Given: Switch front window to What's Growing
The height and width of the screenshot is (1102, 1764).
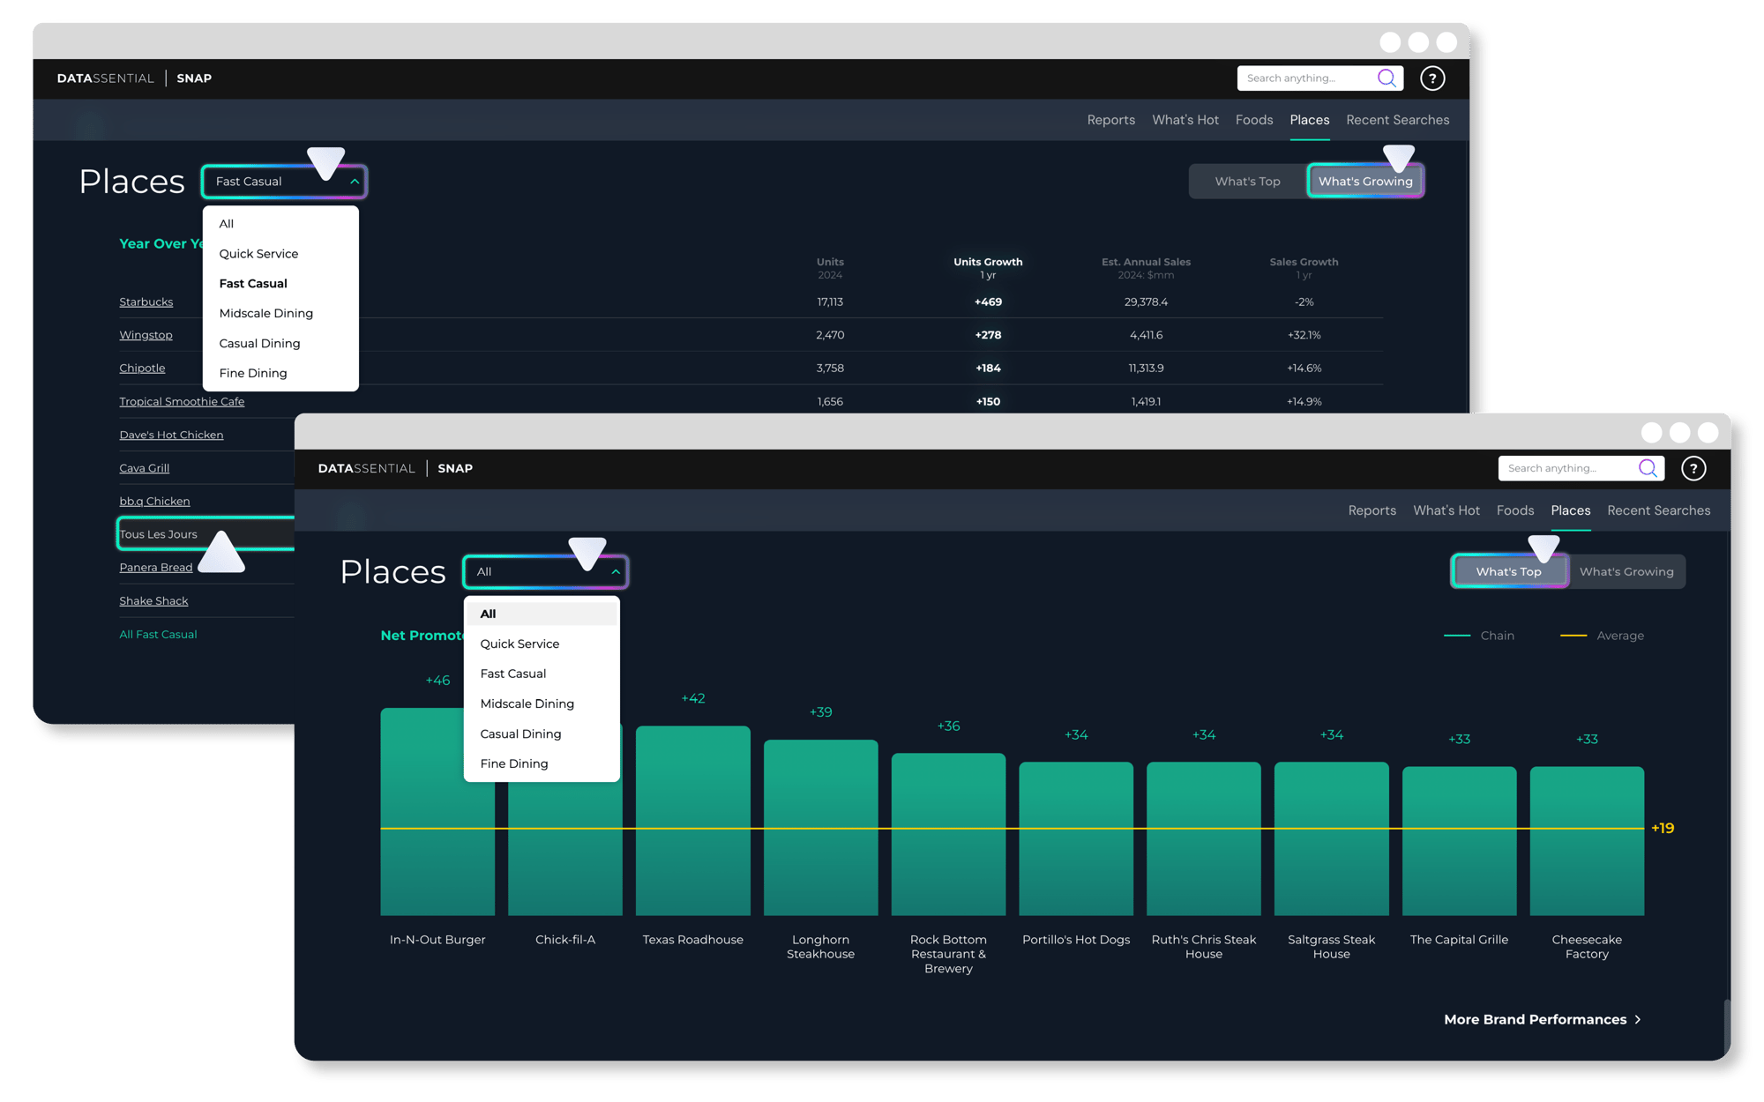Looking at the screenshot, I should tap(1626, 571).
